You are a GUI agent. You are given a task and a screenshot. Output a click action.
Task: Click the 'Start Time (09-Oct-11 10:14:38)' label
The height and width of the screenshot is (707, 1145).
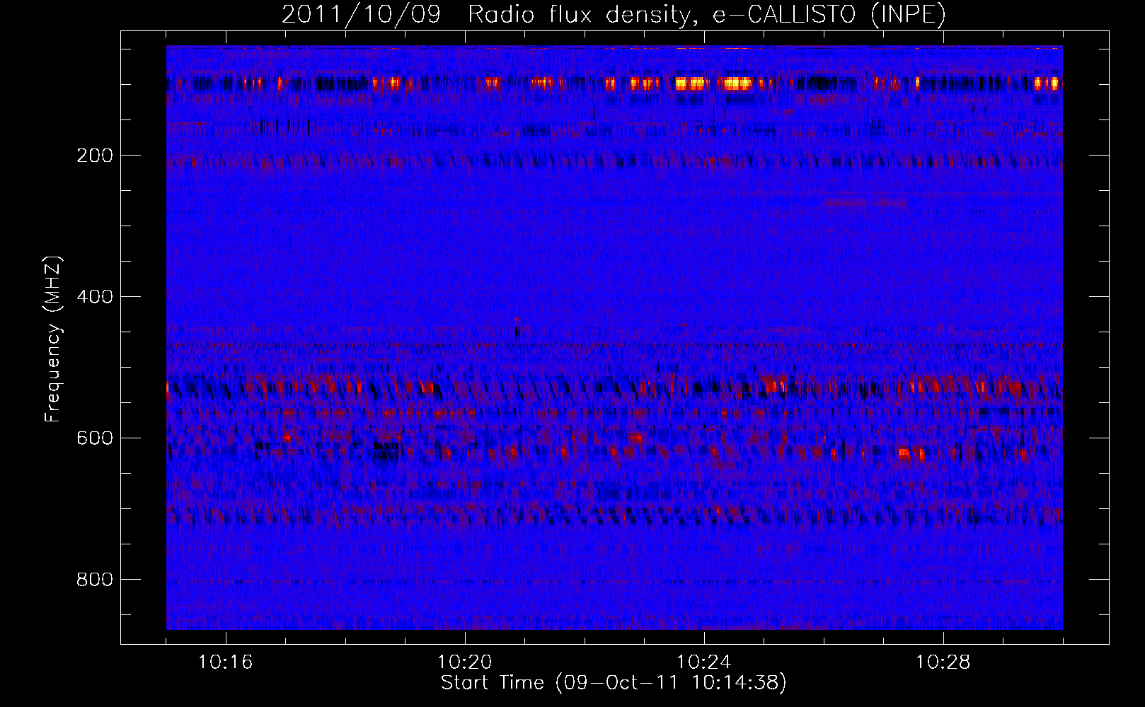(x=614, y=683)
